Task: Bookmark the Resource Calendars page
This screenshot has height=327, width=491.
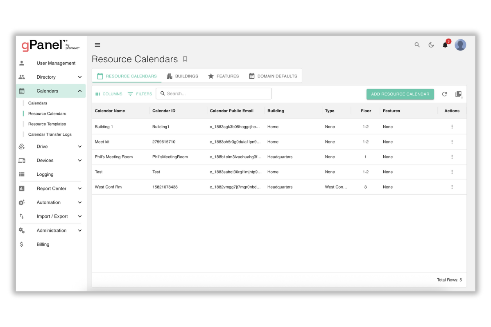Action: [x=185, y=59]
